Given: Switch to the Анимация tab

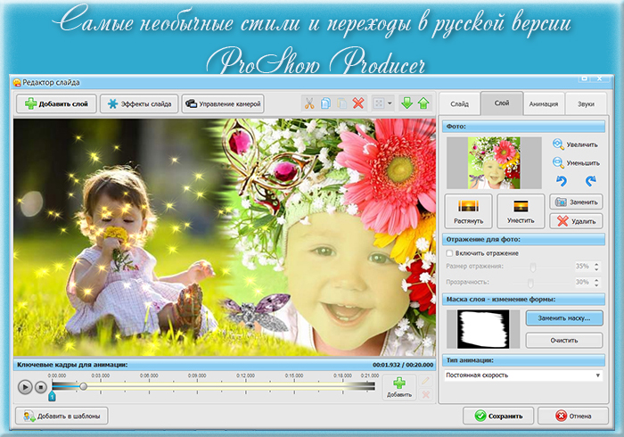Looking at the screenshot, I should point(544,103).
